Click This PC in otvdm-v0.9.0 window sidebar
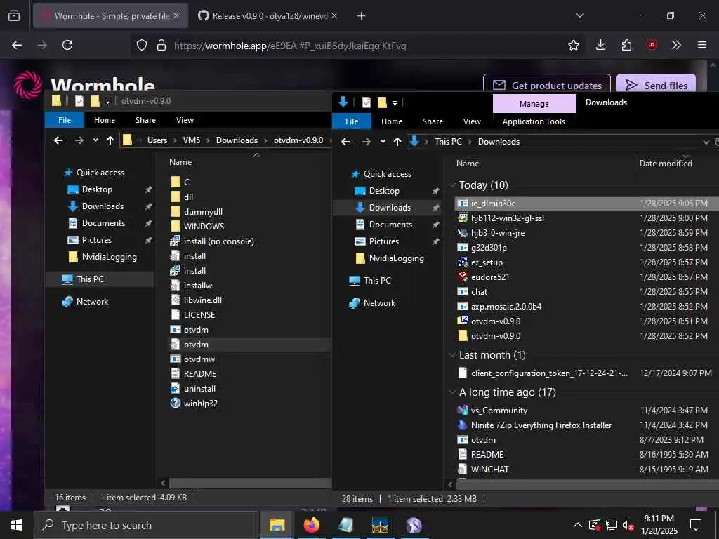Viewport: 719px width, 539px height. [x=90, y=279]
